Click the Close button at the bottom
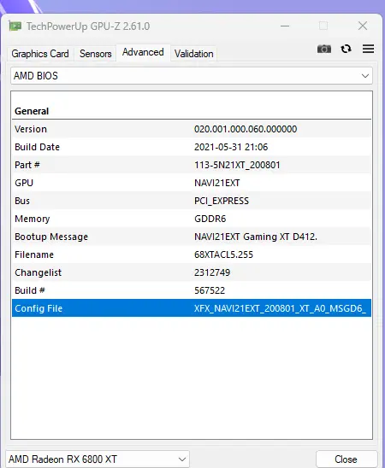 pos(346,459)
